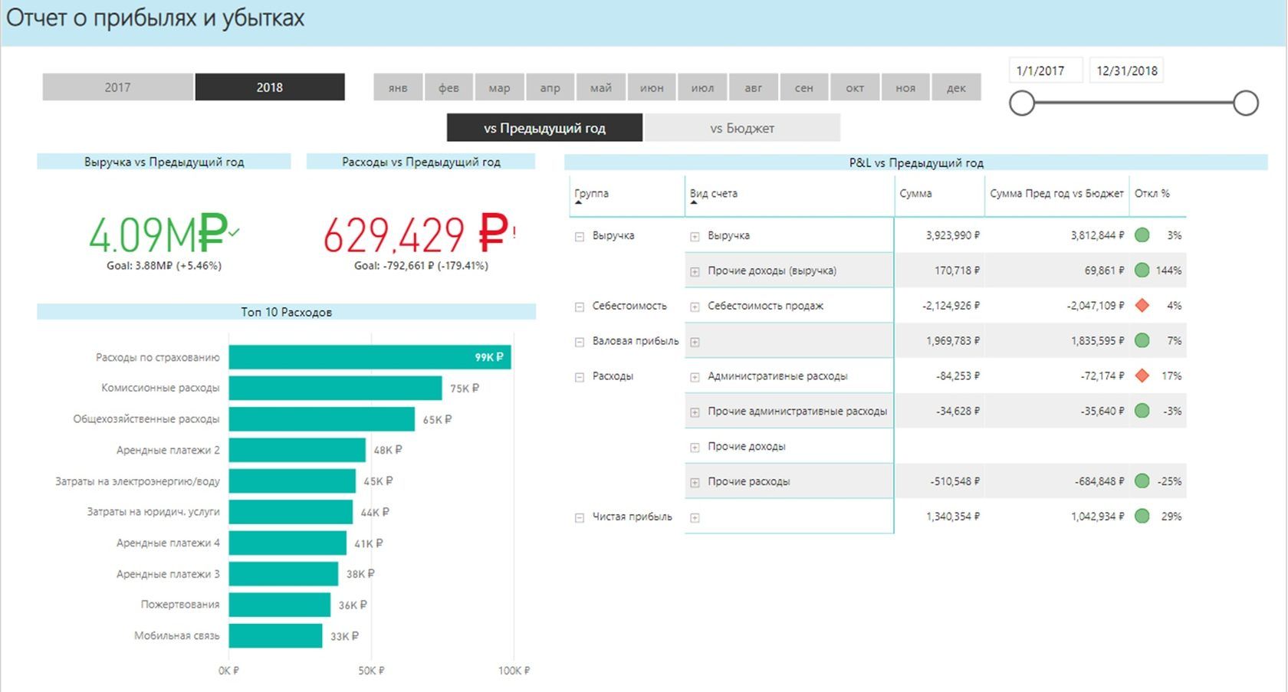Switch to vs Бюджет comparison

coord(742,128)
